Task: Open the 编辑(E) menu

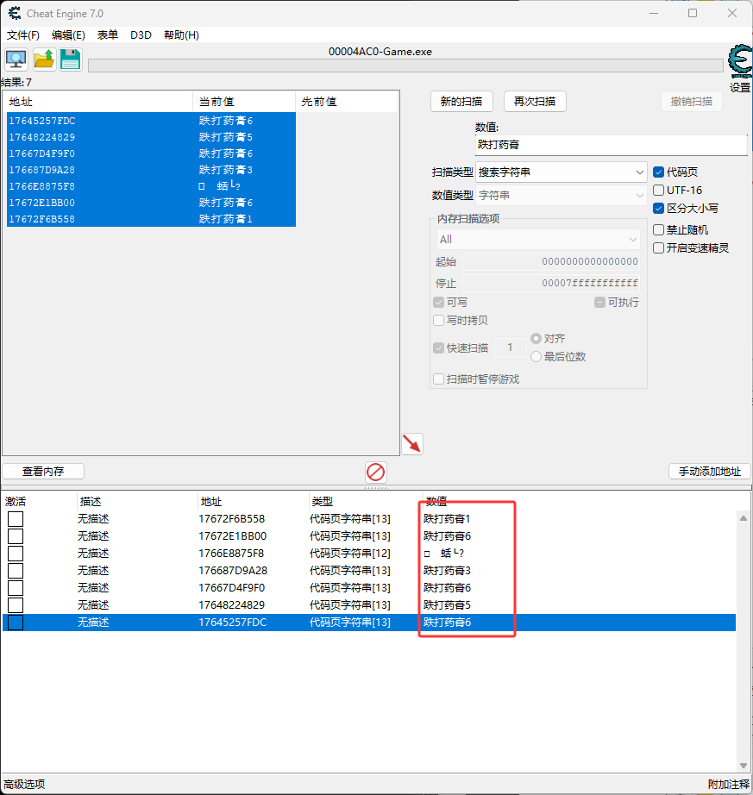Action: coord(68,35)
